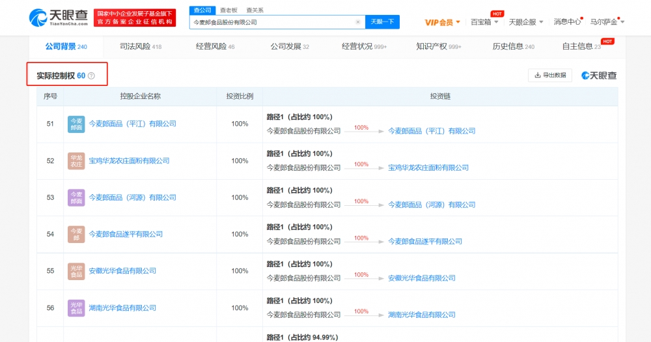Switch to 自主信息 tab

point(581,46)
